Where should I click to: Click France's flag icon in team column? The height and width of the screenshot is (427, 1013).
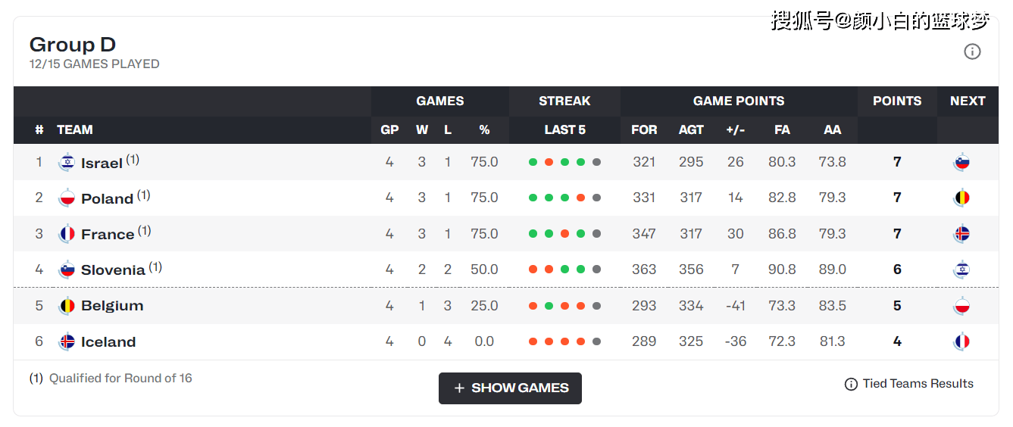pyautogui.click(x=67, y=234)
